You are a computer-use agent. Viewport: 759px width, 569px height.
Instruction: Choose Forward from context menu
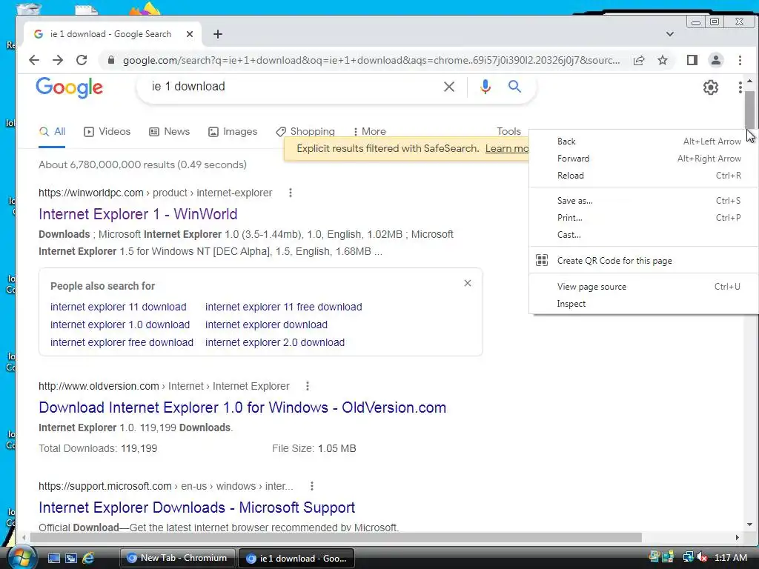pyautogui.click(x=644, y=159)
